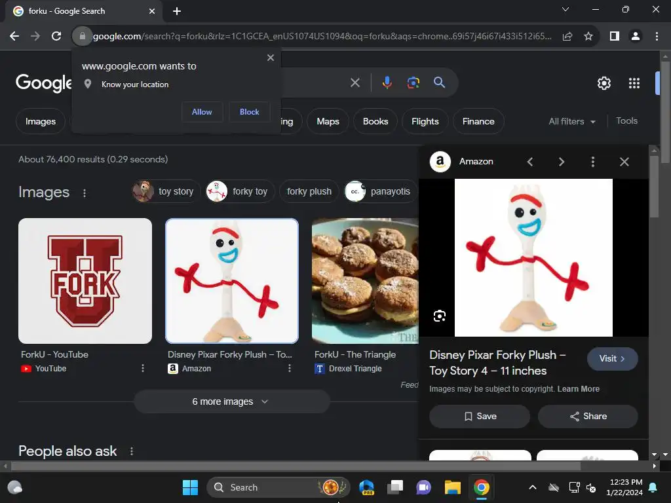671x503 pixels.
Task: Open a new browser tab
Action: coord(177,11)
